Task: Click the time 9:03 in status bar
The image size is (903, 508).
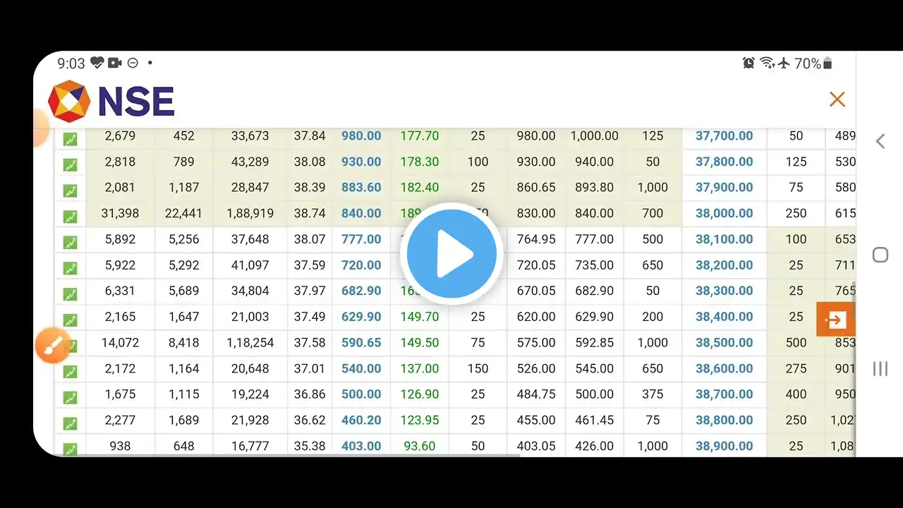Action: pyautogui.click(x=71, y=64)
